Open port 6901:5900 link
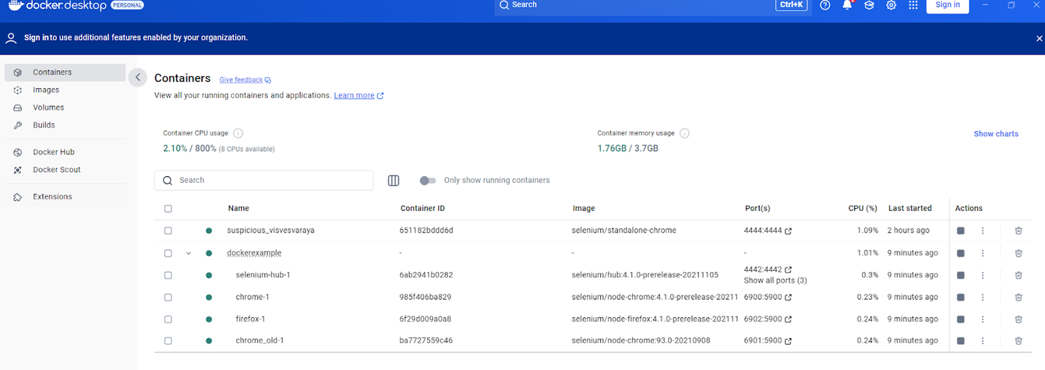The image size is (1045, 370). [x=767, y=341]
